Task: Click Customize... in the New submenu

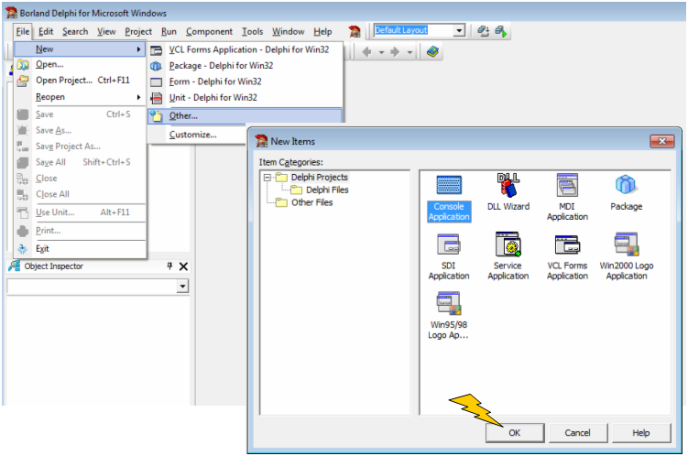Action: click(x=197, y=135)
